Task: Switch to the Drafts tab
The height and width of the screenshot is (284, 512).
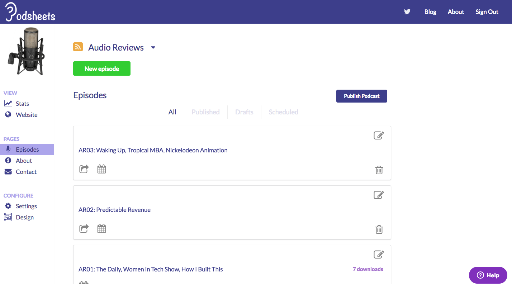Action: [244, 112]
